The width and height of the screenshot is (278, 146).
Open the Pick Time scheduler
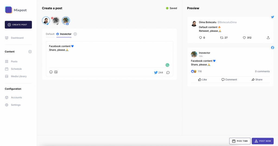point(240,141)
